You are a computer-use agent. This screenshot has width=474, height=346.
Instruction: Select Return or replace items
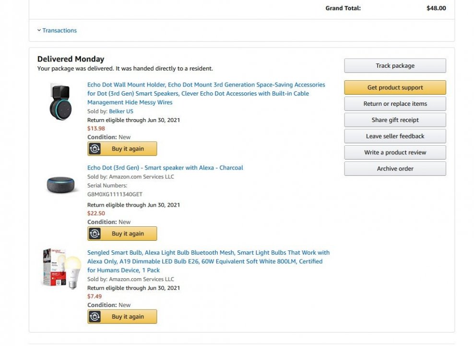(395, 104)
